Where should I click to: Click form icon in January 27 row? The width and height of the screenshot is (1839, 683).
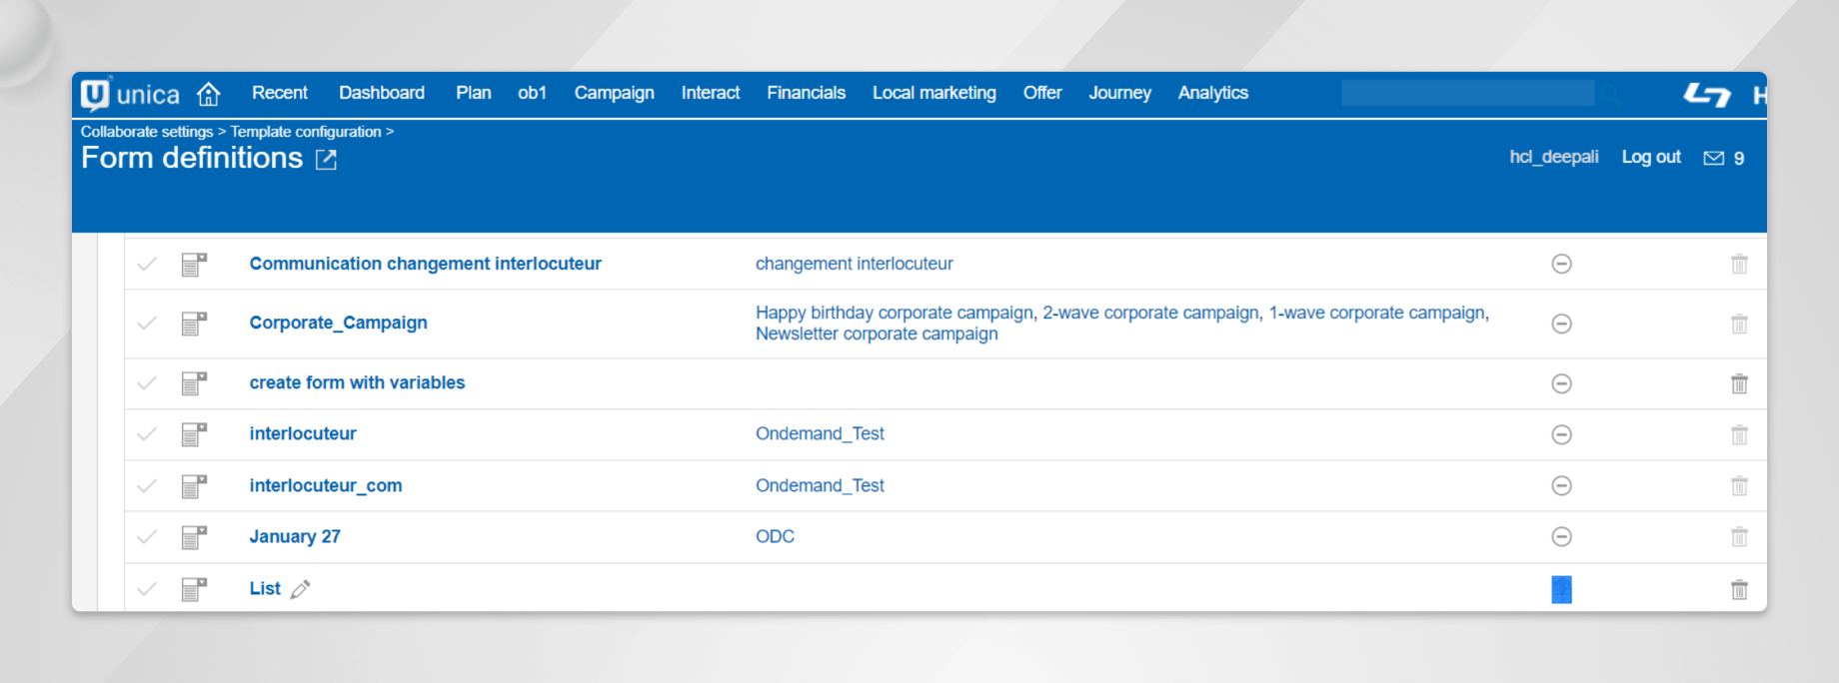click(194, 537)
